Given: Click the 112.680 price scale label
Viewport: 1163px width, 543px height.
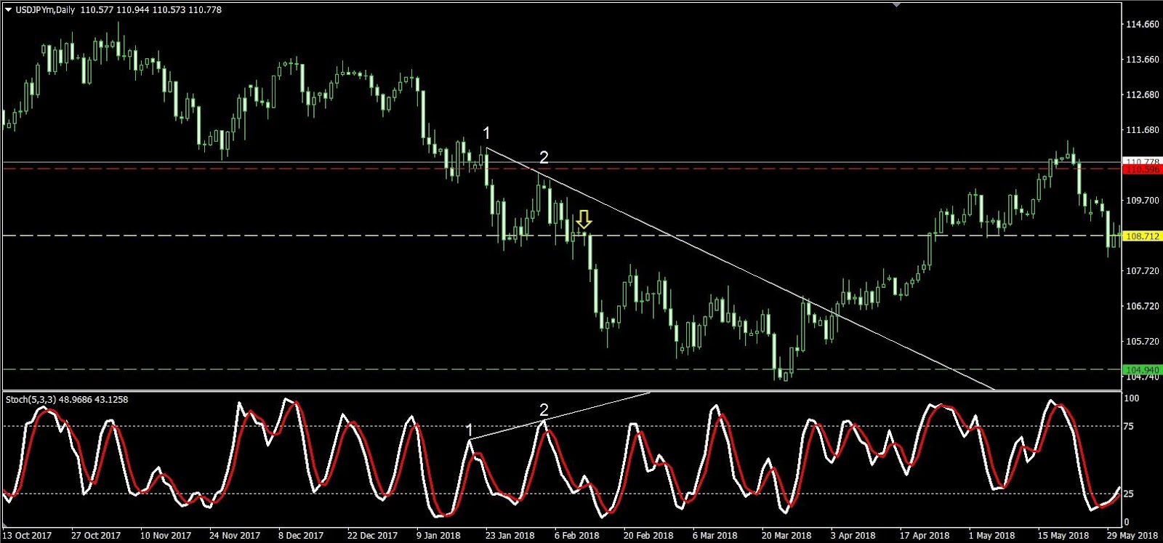Looking at the screenshot, I should pyautogui.click(x=1142, y=94).
